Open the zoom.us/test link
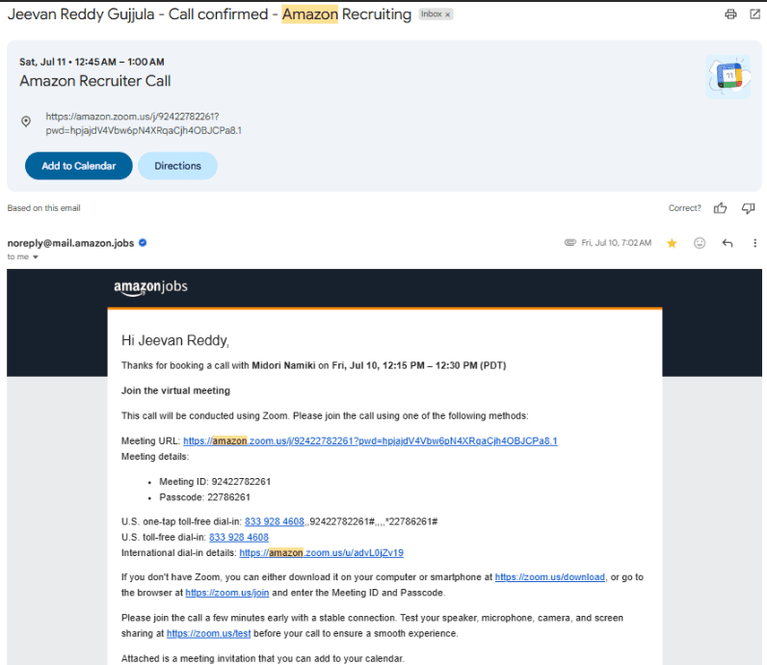Image resolution: width=767 pixels, height=665 pixels. coord(209,634)
